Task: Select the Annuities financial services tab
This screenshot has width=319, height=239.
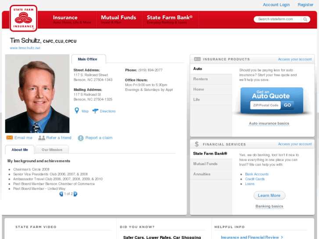Action: [211, 174]
